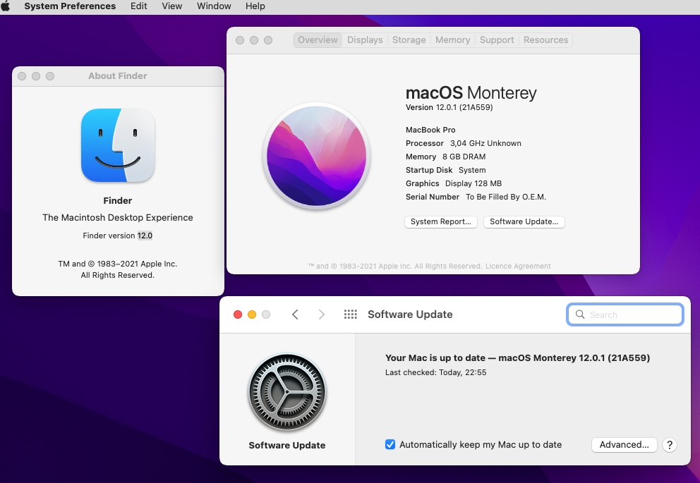Click the Finder face icon
This screenshot has width=700, height=483.
tap(118, 145)
